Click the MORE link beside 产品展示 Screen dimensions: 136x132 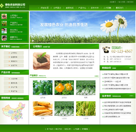[97, 76]
